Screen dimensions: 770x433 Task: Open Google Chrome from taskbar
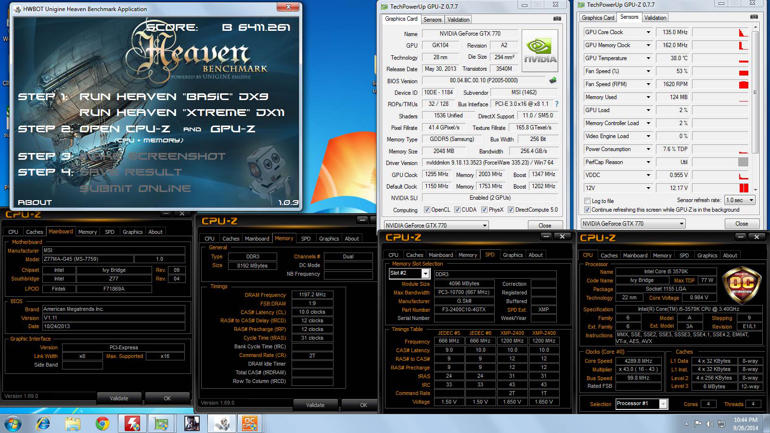point(102,423)
